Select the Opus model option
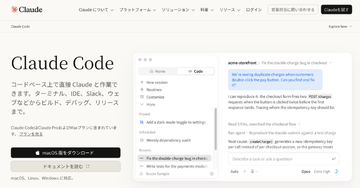This screenshot has height=188, width=360. click(306, 172)
